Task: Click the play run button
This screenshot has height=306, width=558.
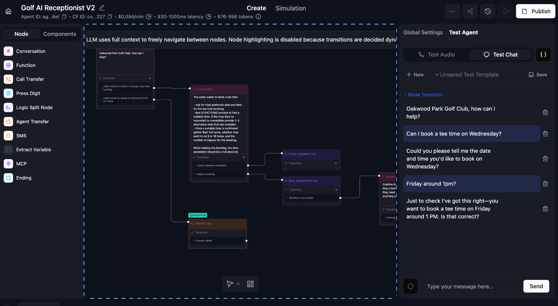Action: coord(506,11)
